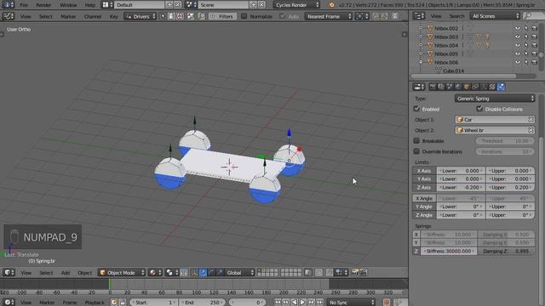Click the Play Animation button
Image resolution: width=545 pixels, height=306 pixels.
(x=302, y=303)
